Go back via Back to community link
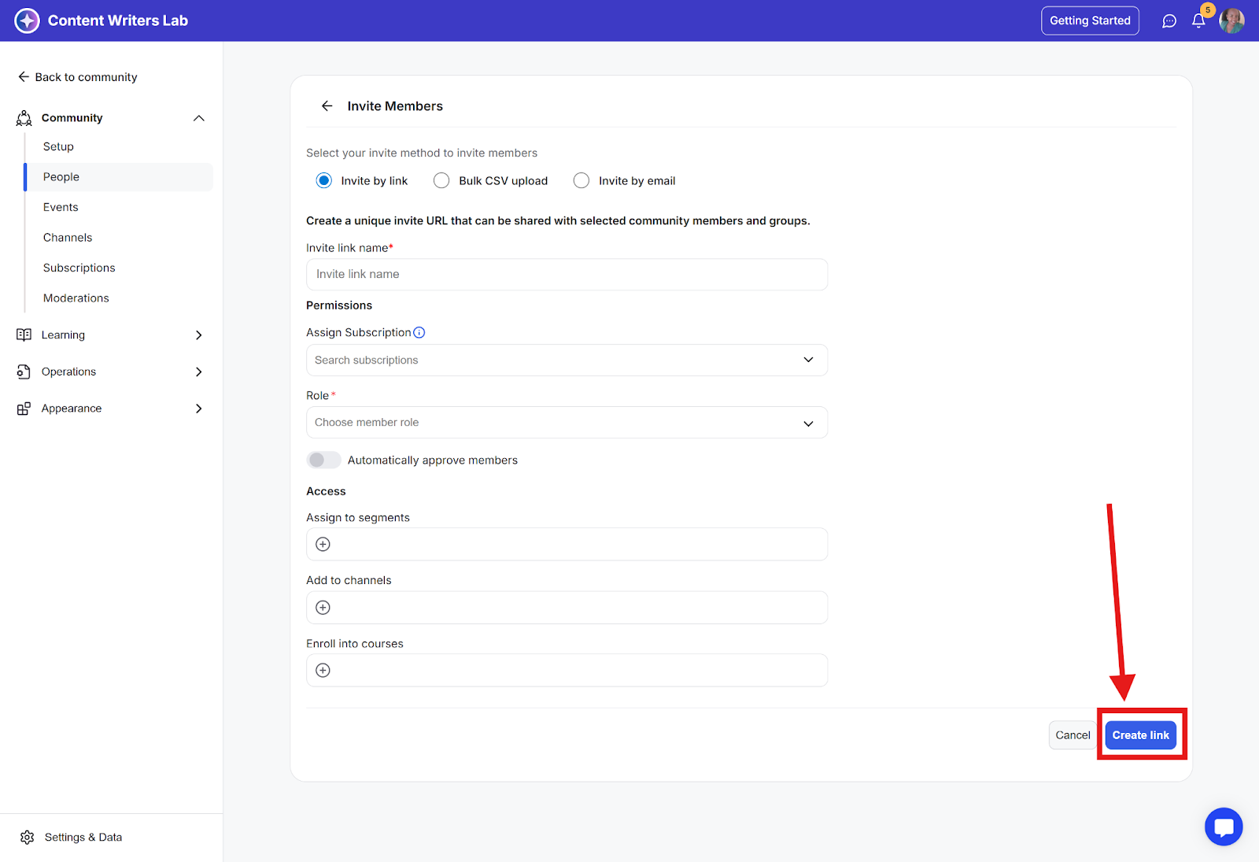Viewport: 1259px width, 862px height. (78, 77)
